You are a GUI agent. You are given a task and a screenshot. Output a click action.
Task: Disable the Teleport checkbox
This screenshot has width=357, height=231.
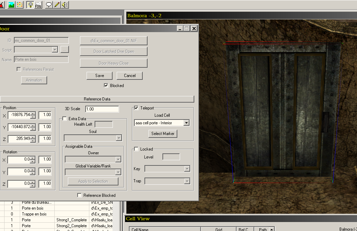(x=136, y=108)
